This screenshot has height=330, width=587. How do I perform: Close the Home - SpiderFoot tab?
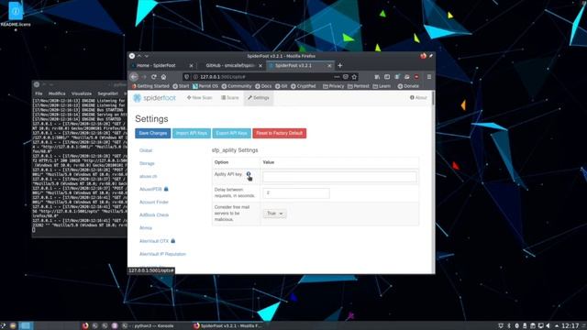tap(191, 65)
